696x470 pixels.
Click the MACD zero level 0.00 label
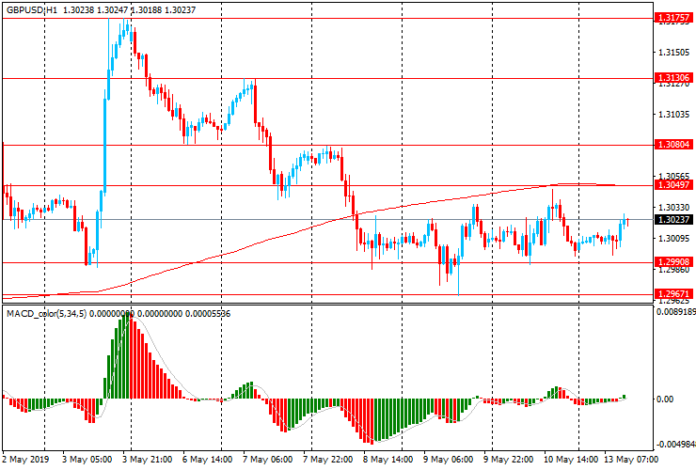click(x=666, y=399)
